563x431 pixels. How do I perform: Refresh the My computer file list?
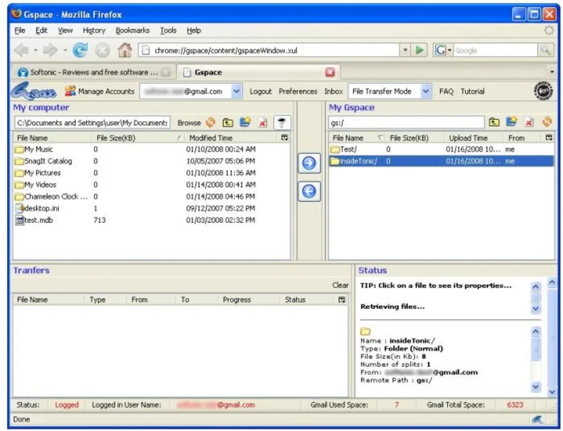click(210, 123)
